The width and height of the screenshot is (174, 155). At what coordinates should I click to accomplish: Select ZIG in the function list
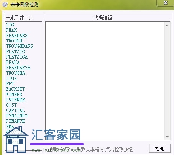tap(10, 24)
